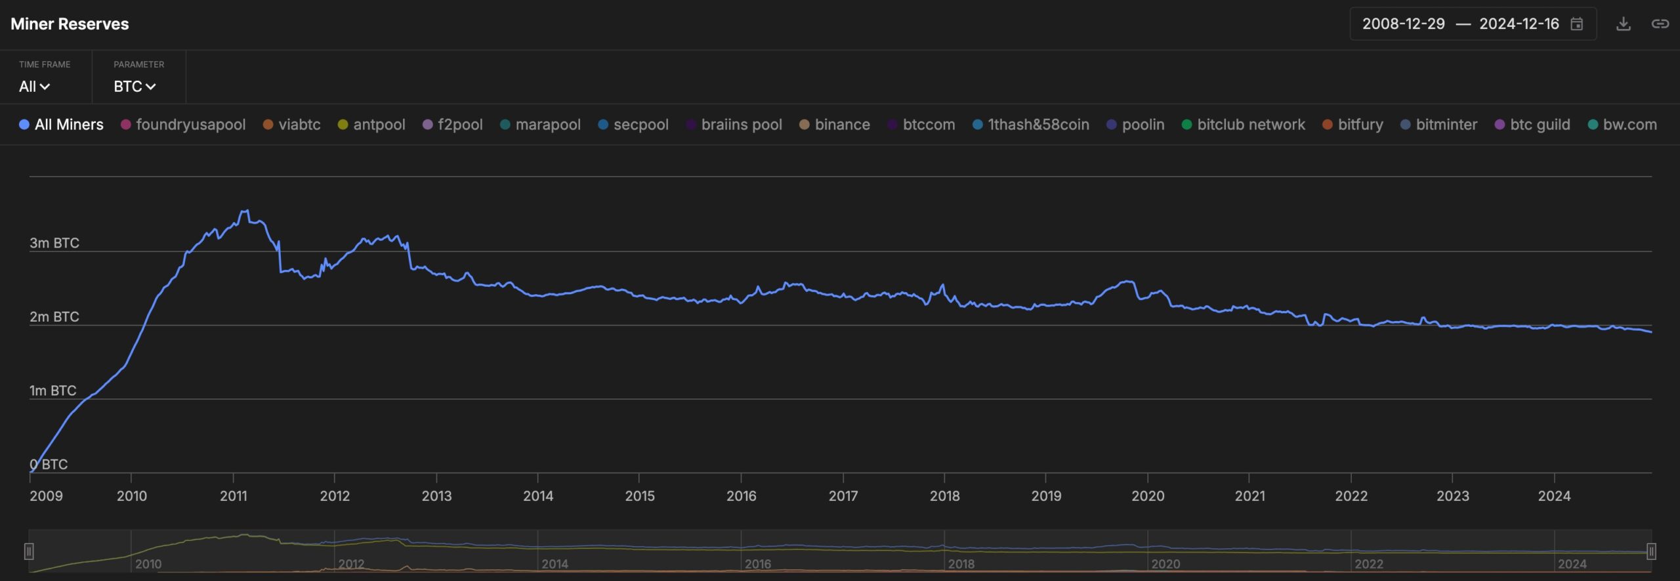Viewport: 1680px width, 581px height.
Task: Toggle bw.com series in legend
Action: pyautogui.click(x=1622, y=125)
